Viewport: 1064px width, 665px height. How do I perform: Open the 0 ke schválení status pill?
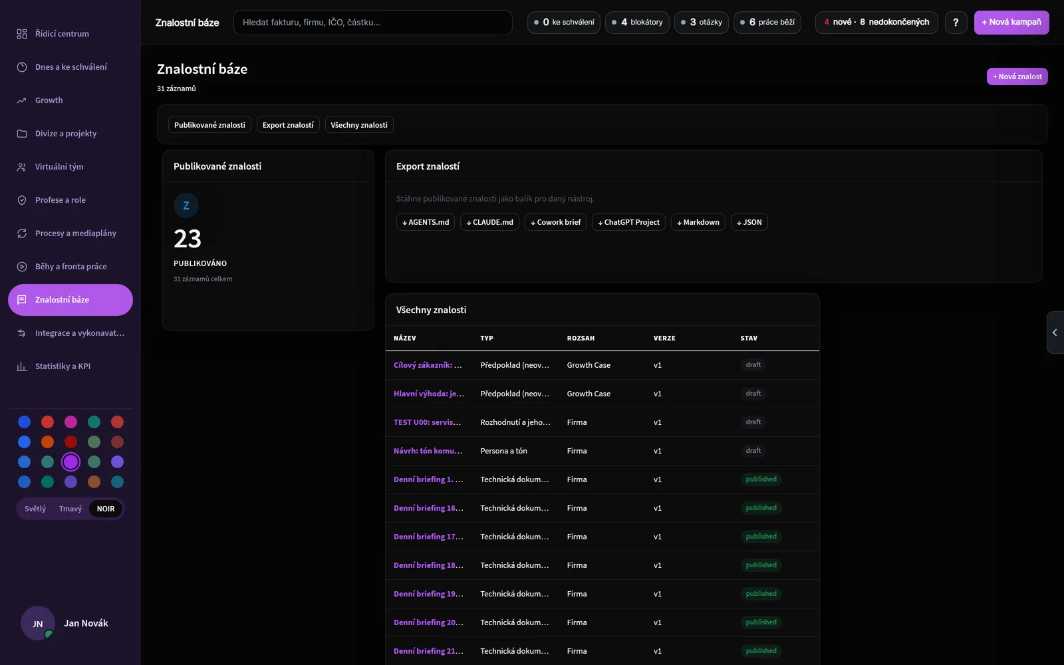(x=564, y=23)
